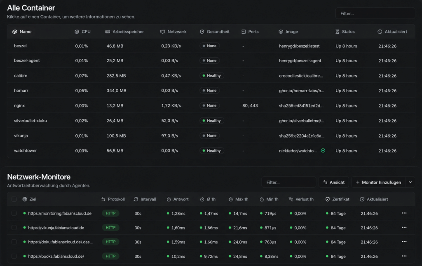Sort monitors by the Intervall column header
Screen dimensions: 422x266
click(x=145, y=199)
